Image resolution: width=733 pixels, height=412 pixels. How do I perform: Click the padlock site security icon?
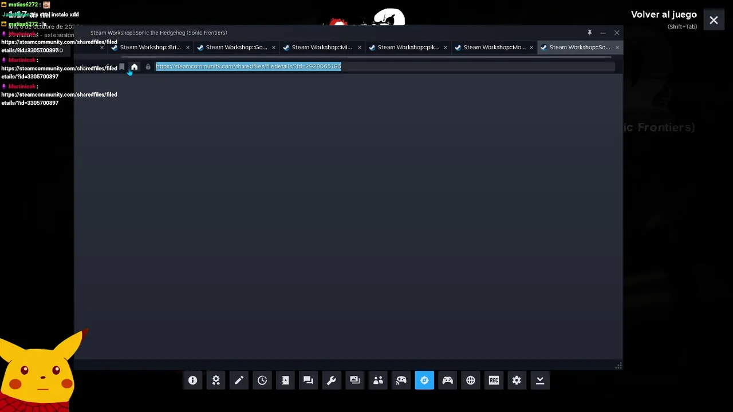(x=148, y=67)
